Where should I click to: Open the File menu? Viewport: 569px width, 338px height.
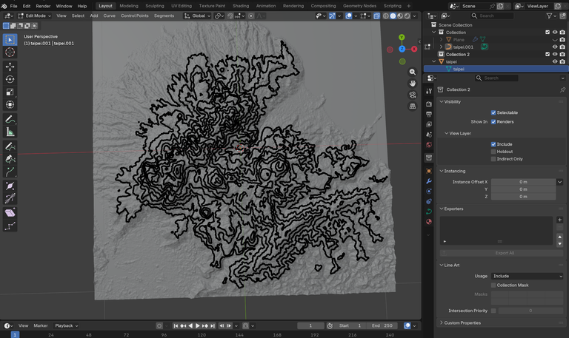13,6
